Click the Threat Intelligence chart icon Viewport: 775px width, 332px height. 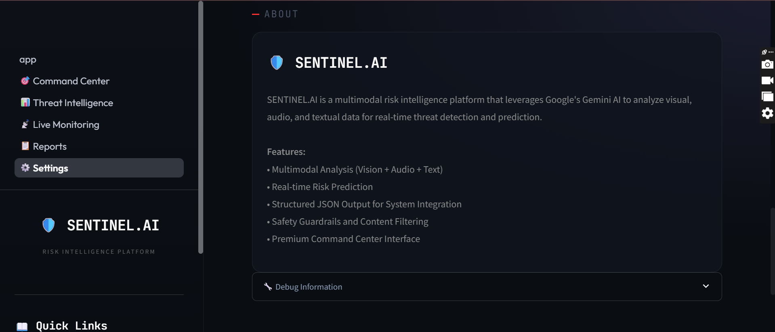tap(25, 102)
